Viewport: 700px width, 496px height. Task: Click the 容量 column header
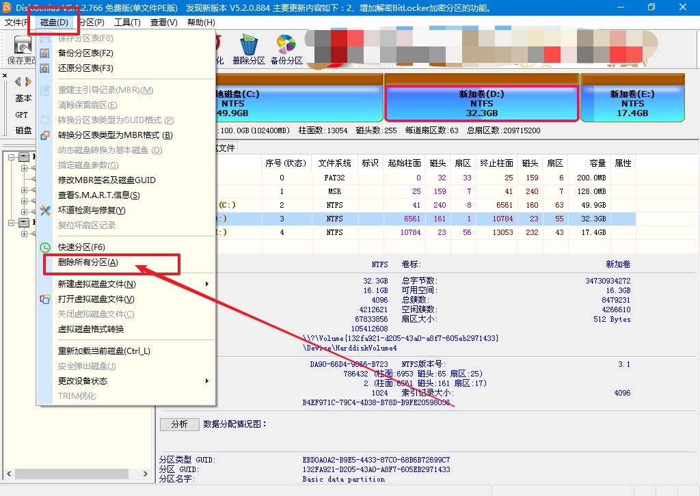coord(589,163)
